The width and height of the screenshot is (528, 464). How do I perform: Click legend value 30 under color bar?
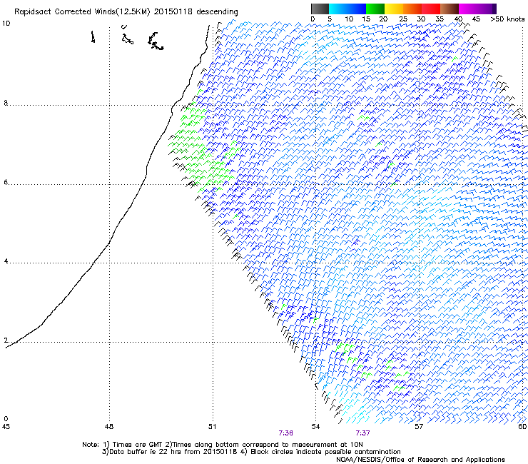(421, 19)
